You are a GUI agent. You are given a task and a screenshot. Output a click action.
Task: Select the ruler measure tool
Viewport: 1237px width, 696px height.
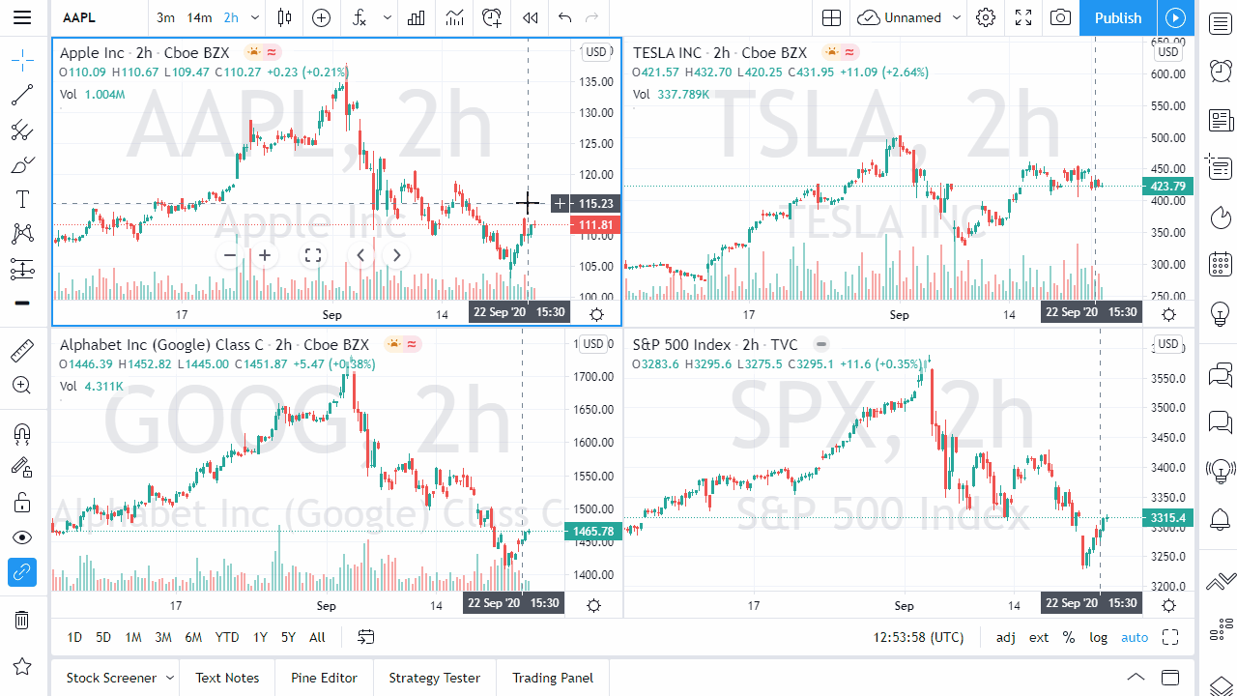coord(22,350)
